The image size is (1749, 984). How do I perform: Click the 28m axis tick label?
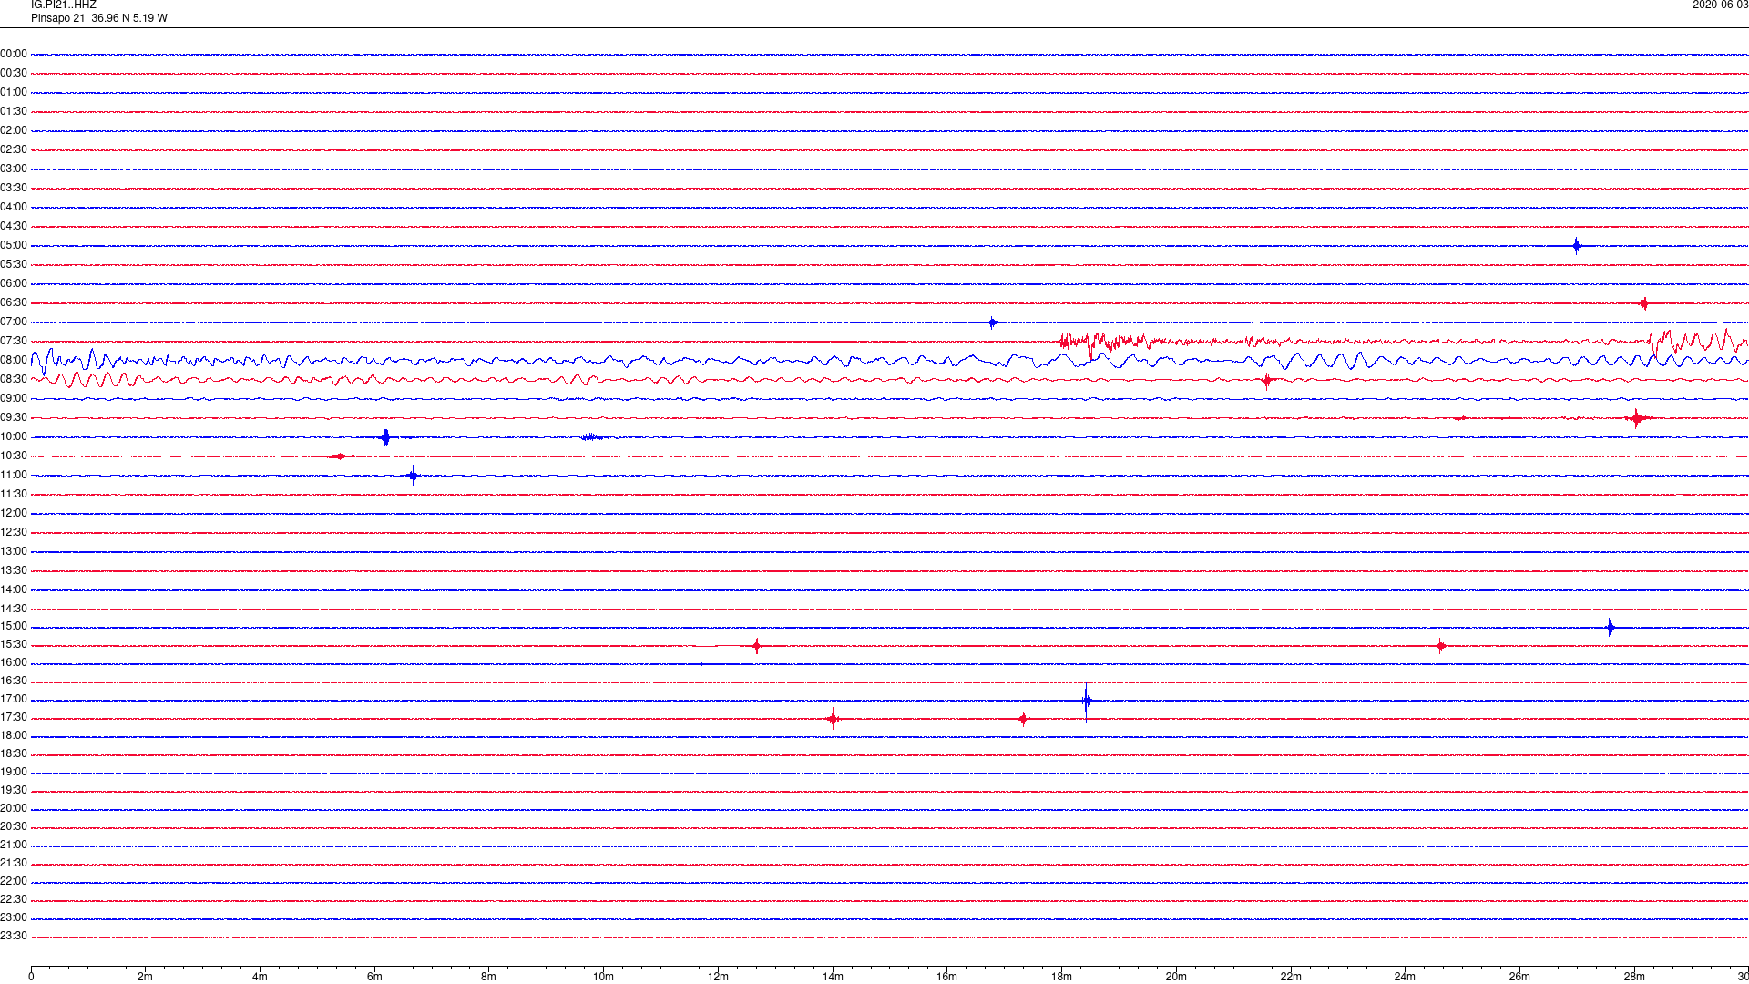click(1634, 977)
